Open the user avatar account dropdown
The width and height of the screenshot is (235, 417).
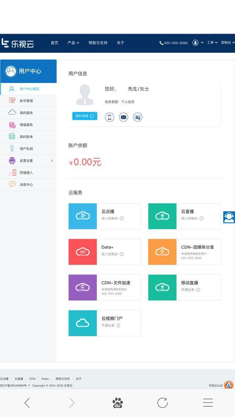coord(198,43)
